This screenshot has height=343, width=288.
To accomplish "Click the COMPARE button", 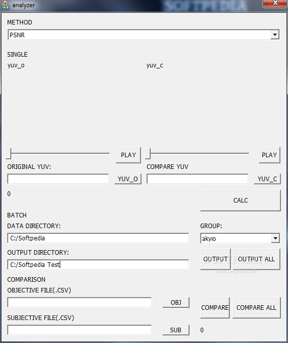I will [215, 308].
